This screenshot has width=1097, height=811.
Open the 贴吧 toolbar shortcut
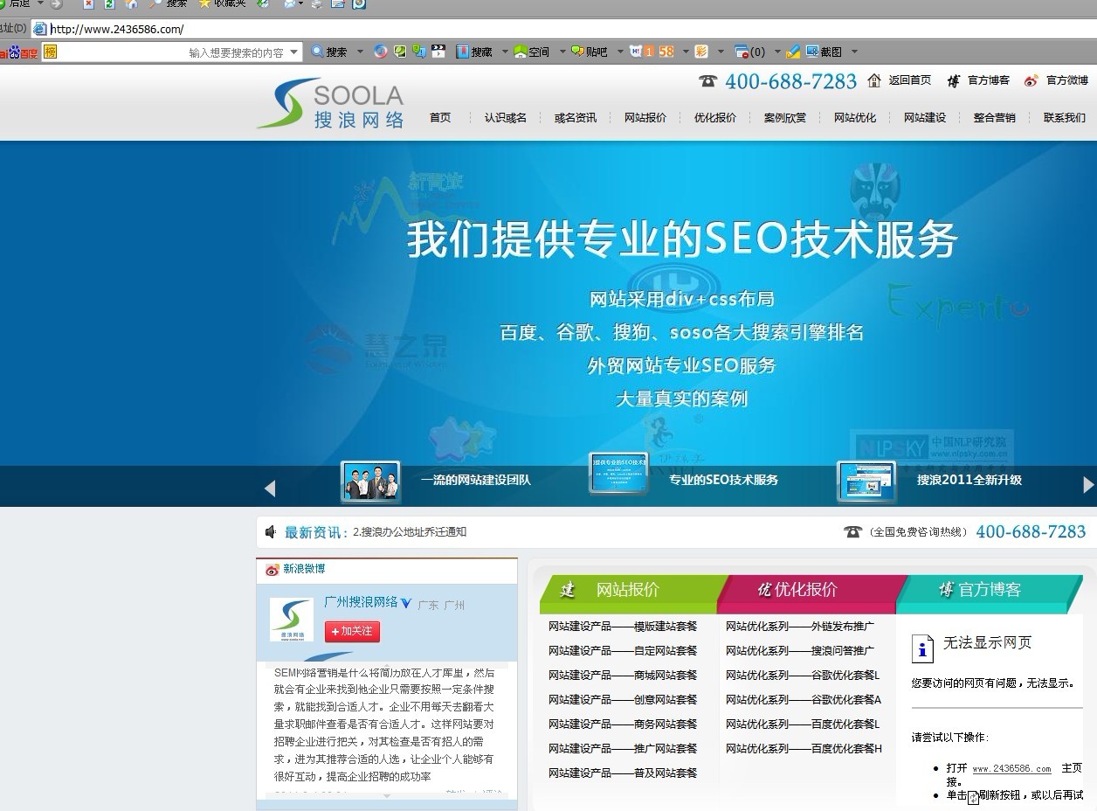[590, 52]
